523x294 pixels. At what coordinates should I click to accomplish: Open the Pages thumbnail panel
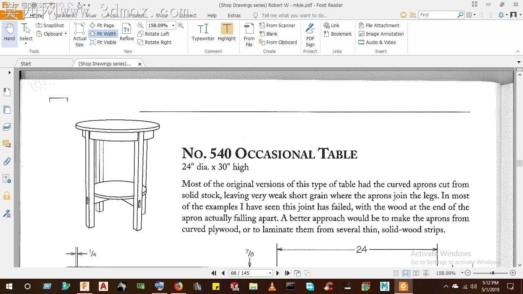click(x=7, y=110)
